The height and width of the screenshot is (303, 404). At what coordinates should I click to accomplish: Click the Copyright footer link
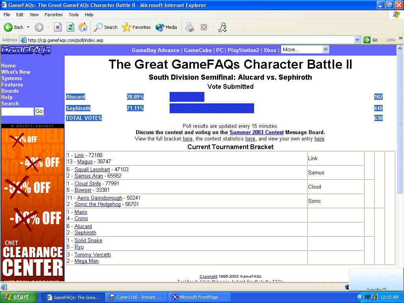click(x=208, y=276)
